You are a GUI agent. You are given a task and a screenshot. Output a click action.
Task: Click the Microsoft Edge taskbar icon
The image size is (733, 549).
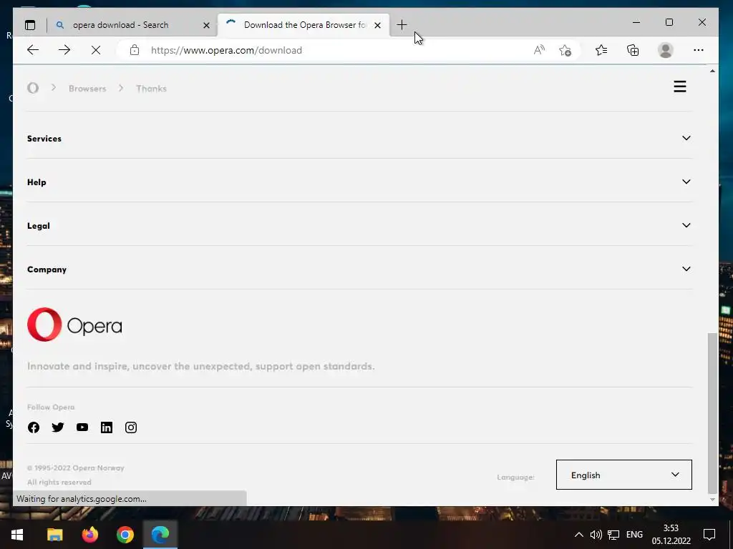point(160,535)
